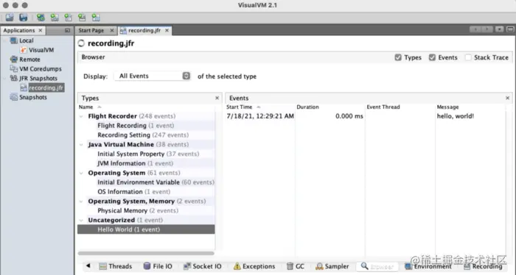Click the VisualVM application icon in tree
The height and width of the screenshot is (275, 516).
[x=24, y=50]
